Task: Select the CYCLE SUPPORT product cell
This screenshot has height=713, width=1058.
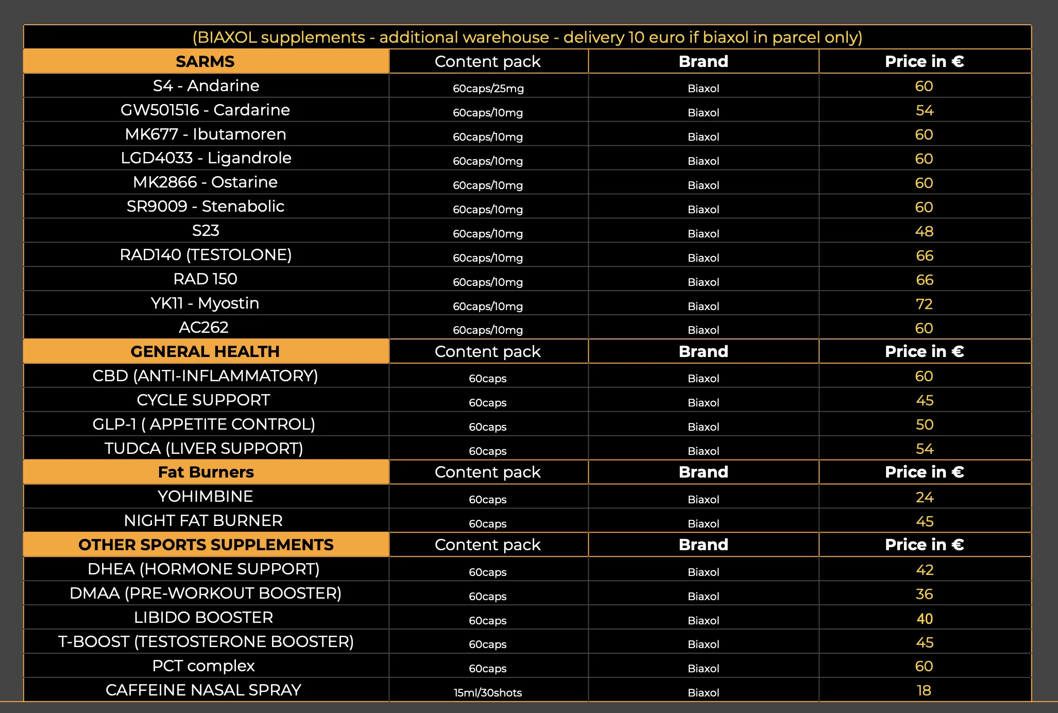Action: coord(206,400)
